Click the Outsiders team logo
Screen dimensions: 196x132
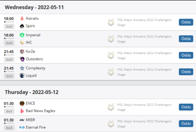22,59
